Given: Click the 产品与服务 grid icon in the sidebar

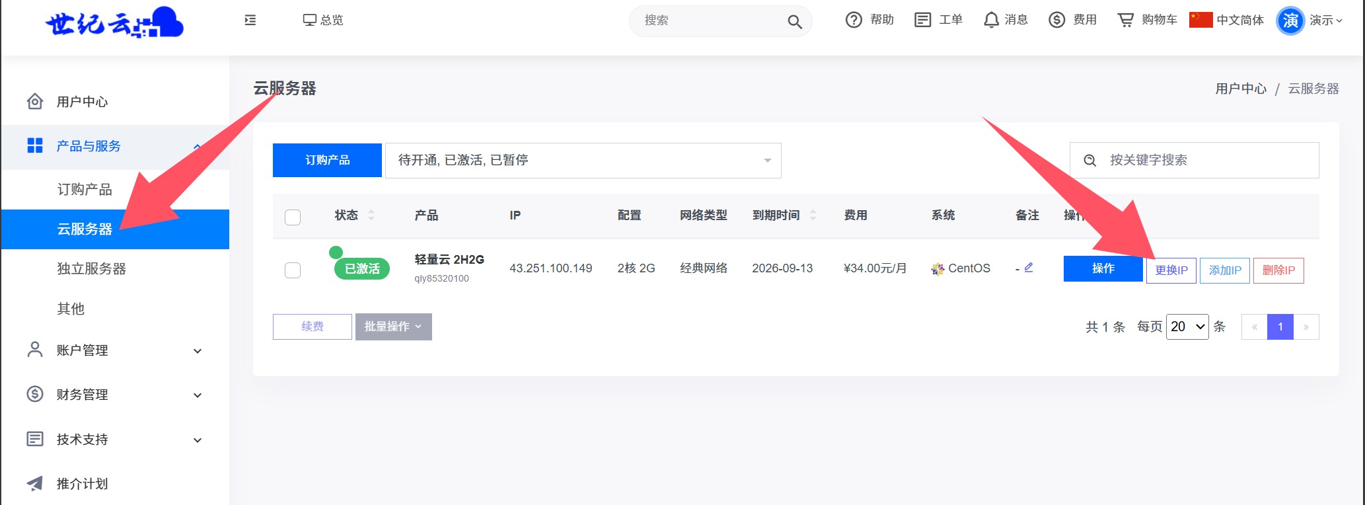Looking at the screenshot, I should pos(35,145).
